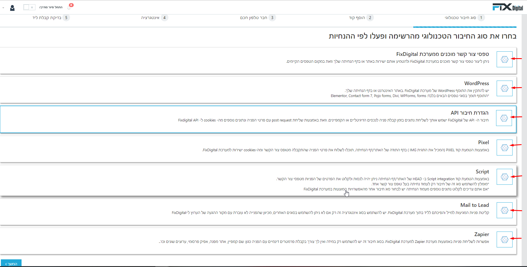Go to step 3 חבר טלפון חכם
527x267 pixels.
258,18
